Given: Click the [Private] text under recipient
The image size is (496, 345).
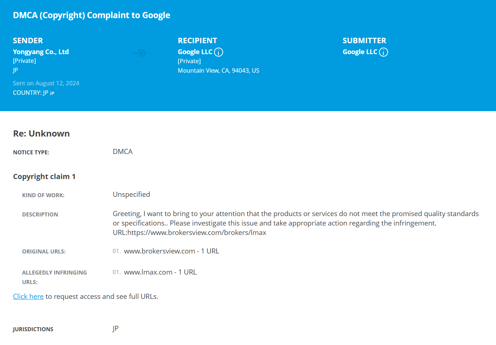Looking at the screenshot, I should (x=189, y=61).
